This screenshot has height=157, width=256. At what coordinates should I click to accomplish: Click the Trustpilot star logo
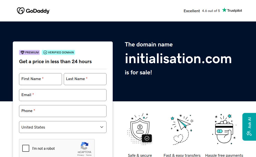click(x=224, y=10)
